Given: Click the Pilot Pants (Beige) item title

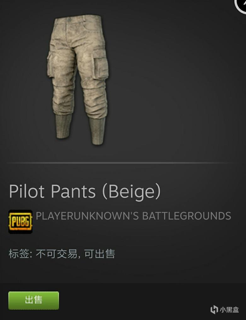Looking at the screenshot, I should 85,192.
